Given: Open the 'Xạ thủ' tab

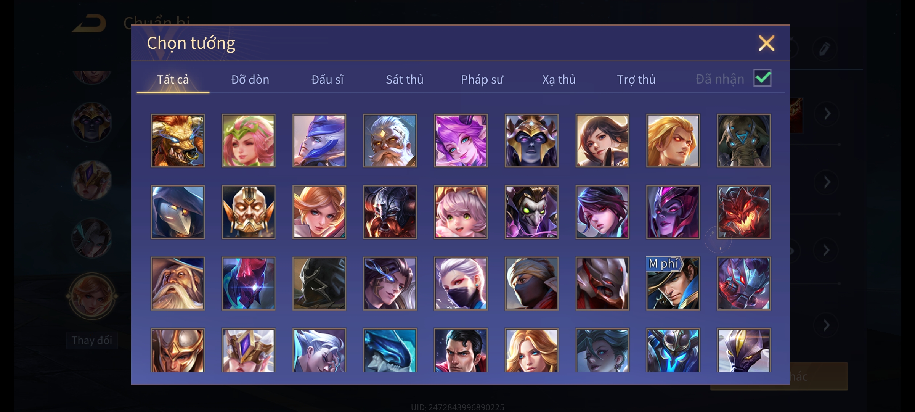Looking at the screenshot, I should pos(559,79).
